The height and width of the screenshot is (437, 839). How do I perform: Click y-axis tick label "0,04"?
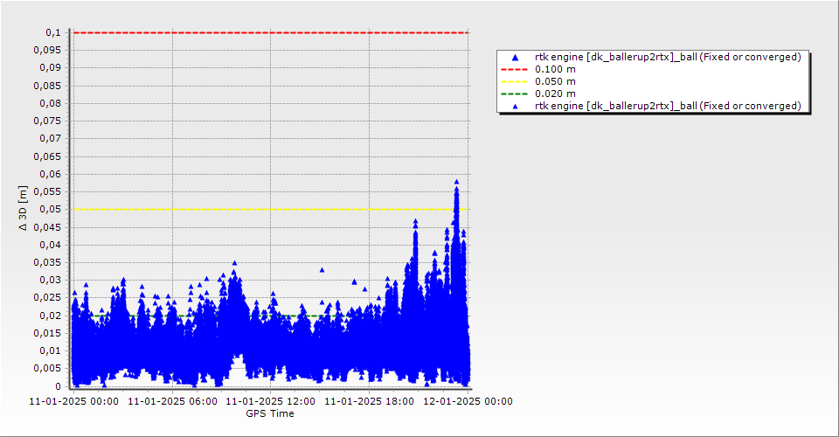[x=51, y=245]
